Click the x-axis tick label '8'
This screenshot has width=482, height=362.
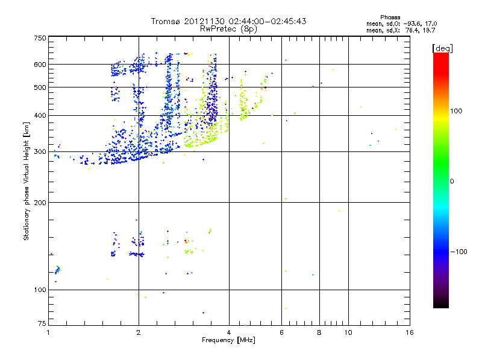pyautogui.click(x=319, y=332)
